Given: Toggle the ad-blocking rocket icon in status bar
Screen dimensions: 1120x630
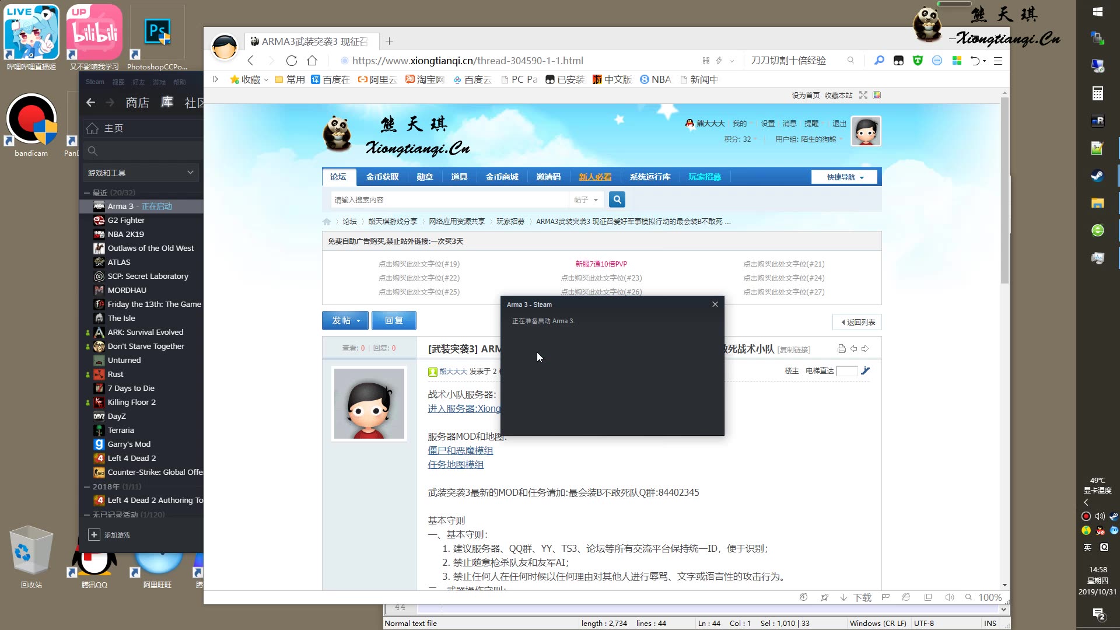Looking at the screenshot, I should tap(825, 597).
